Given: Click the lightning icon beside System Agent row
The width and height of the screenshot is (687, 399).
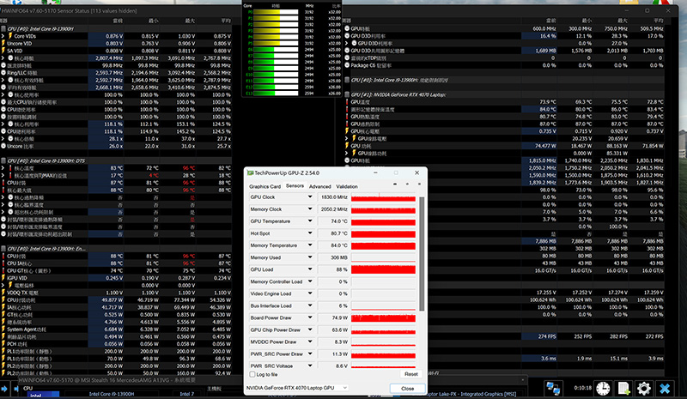Looking at the screenshot, I should pyautogui.click(x=3, y=329).
